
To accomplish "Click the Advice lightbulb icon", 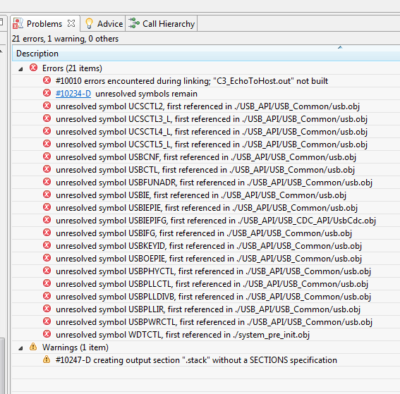I will click(89, 23).
